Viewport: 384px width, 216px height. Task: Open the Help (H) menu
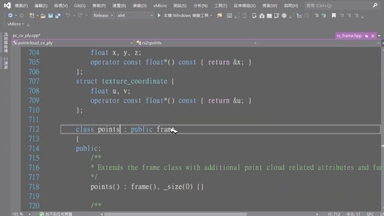point(291,5)
